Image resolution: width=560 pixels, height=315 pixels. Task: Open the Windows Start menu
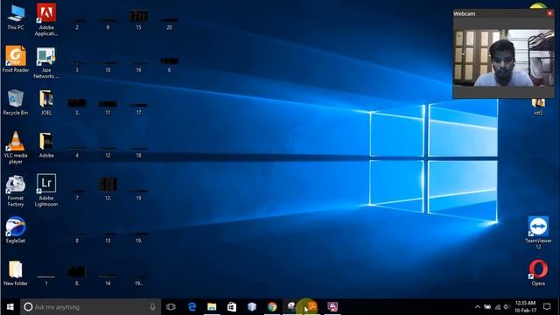(x=10, y=307)
